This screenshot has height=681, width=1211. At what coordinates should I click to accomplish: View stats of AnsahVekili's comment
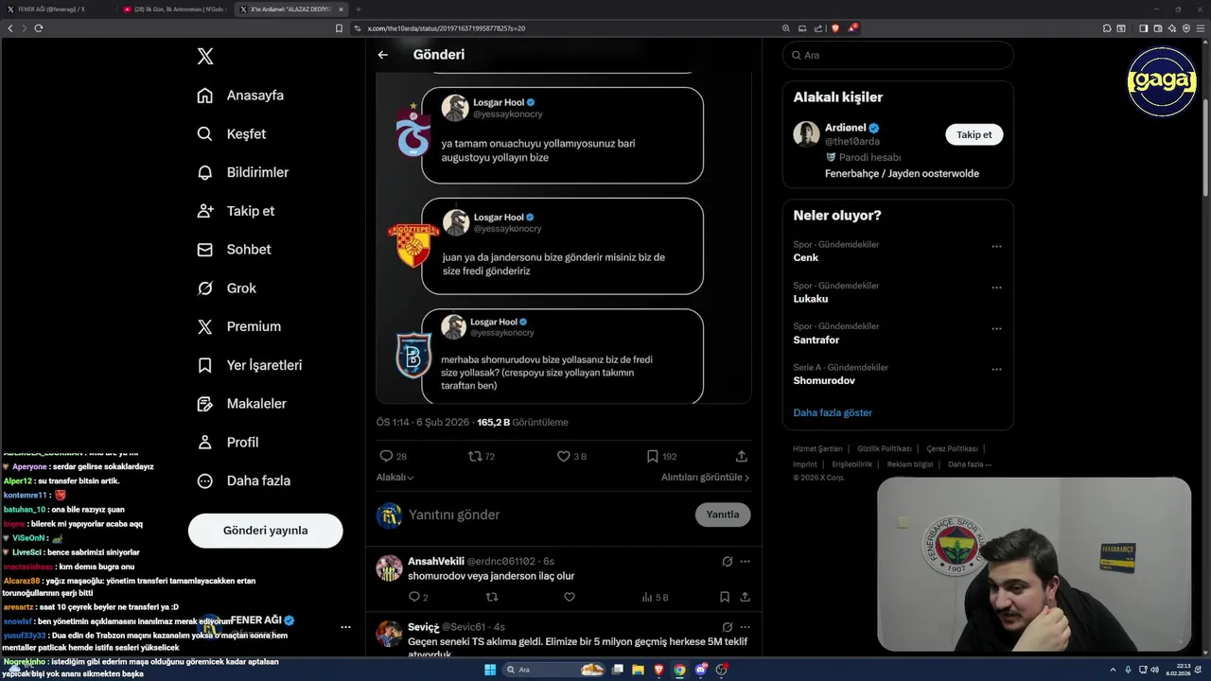pyautogui.click(x=655, y=597)
